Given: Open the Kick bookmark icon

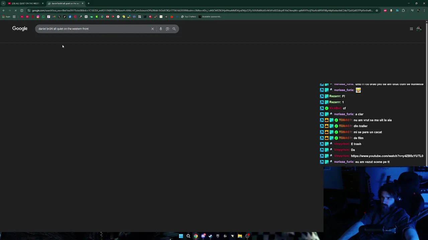Looking at the screenshot, I should click(97, 17).
